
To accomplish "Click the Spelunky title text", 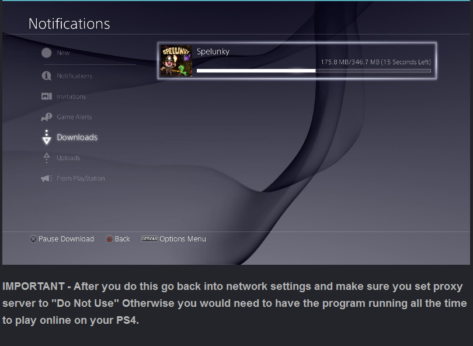I will [x=213, y=51].
